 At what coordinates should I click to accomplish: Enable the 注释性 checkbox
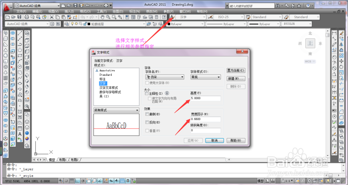point(147,93)
